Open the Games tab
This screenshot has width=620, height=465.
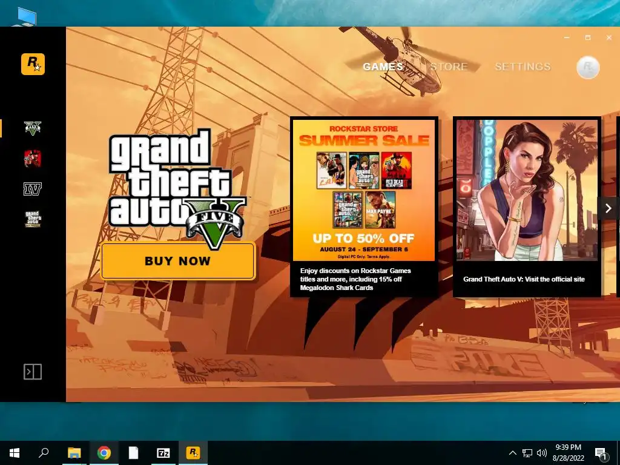[x=383, y=67]
